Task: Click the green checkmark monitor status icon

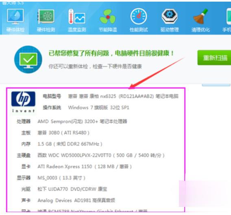Action: click(28, 59)
